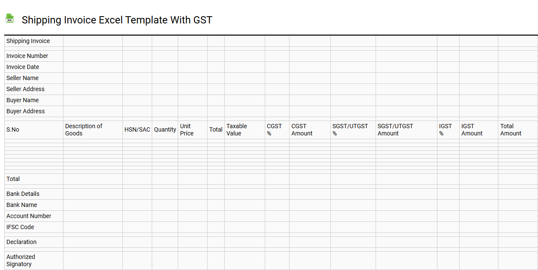Select the Shipping Invoice title text
This screenshot has width=538, height=270.
pos(117,20)
